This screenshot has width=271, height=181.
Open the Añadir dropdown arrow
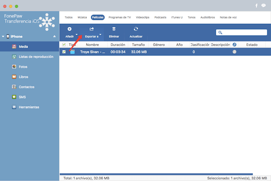(77, 34)
